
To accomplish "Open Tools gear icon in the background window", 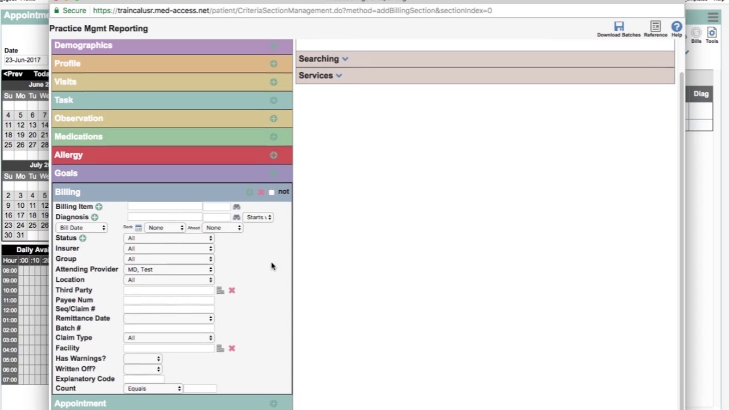I will click(712, 33).
